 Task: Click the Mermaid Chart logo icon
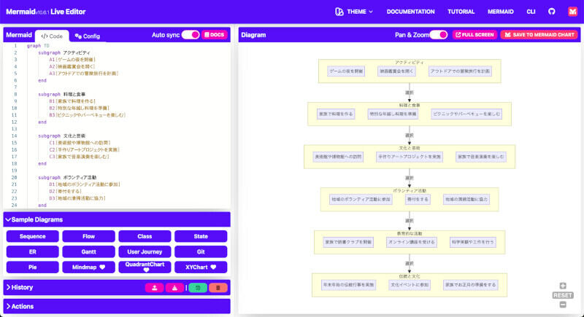click(x=572, y=12)
